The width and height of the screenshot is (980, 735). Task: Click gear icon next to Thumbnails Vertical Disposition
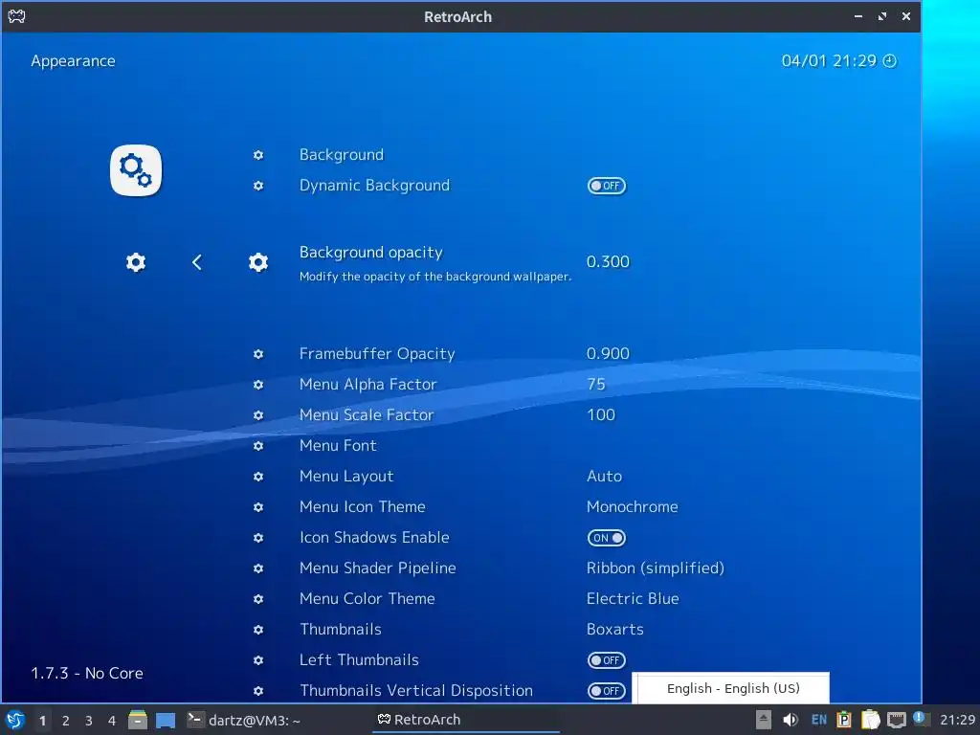click(258, 691)
